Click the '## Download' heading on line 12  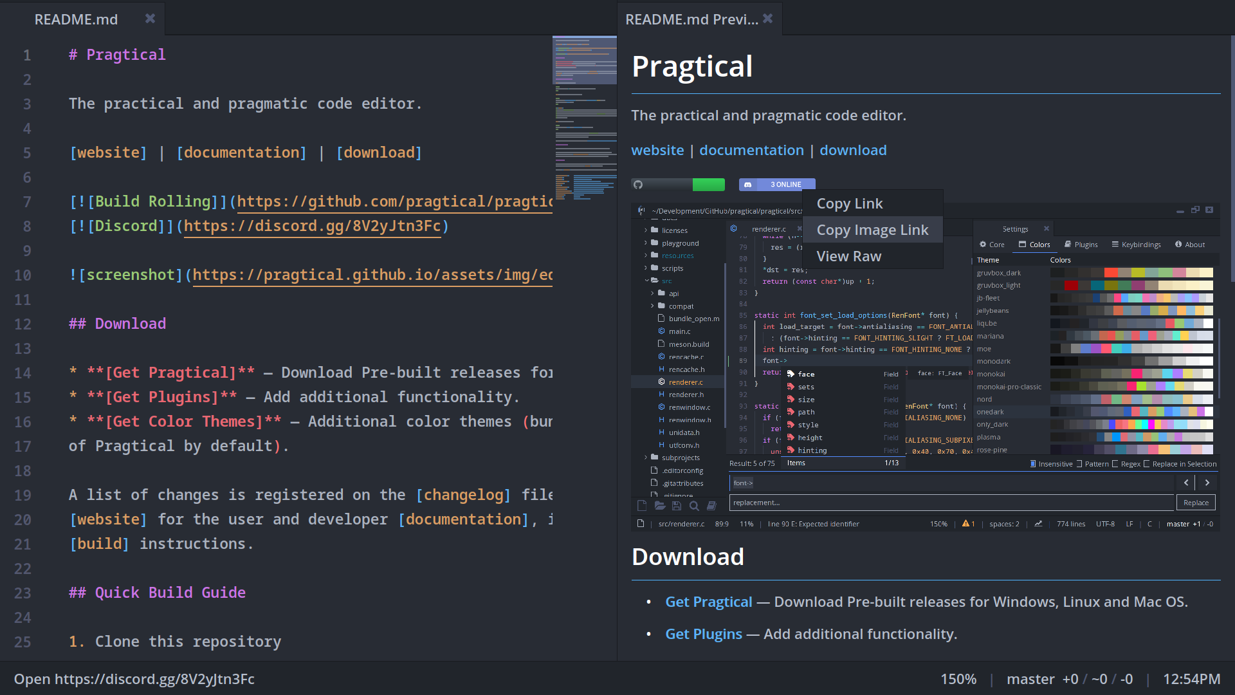click(x=117, y=324)
